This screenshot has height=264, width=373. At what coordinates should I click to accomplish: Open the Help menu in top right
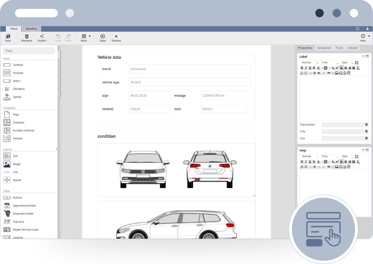click(x=363, y=38)
